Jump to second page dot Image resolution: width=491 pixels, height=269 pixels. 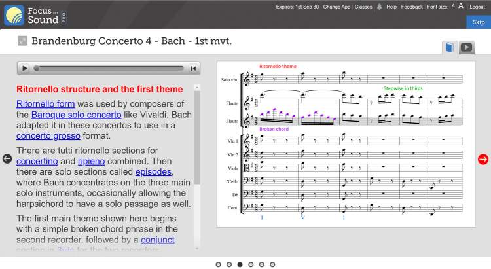click(229, 264)
